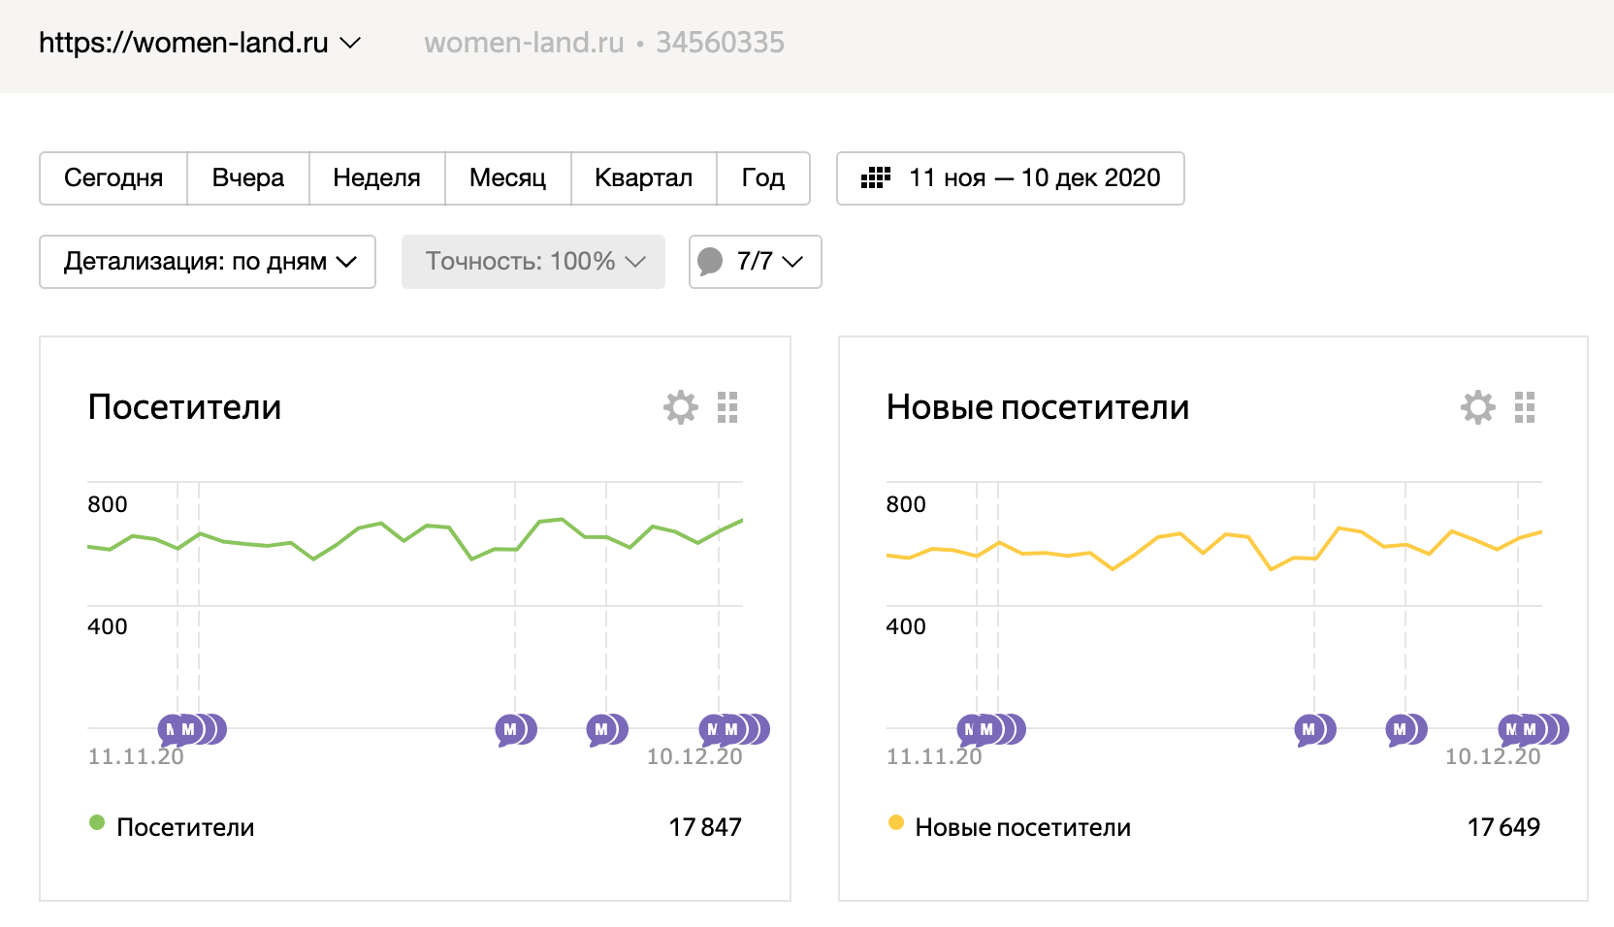Screen dimensions: 1614x927
Task: Click last annotation marker in Новые посетители chart
Action: point(1557,729)
